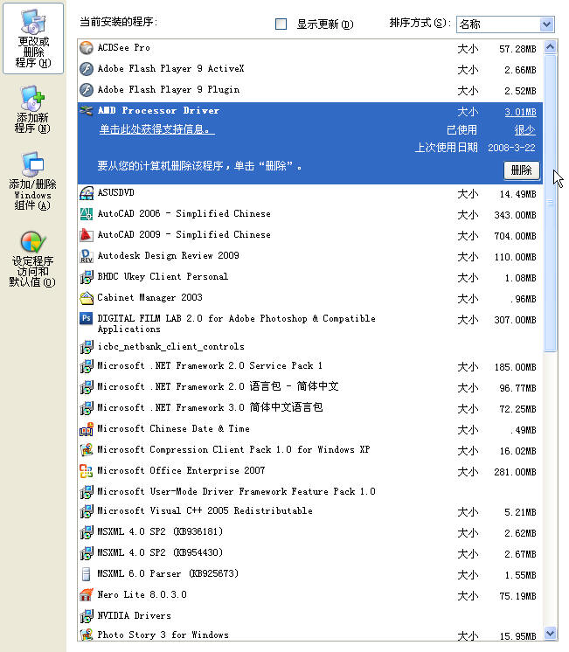This screenshot has width=569, height=652.
Task: Click the AutoCAD 2006 icon
Action: tap(87, 214)
